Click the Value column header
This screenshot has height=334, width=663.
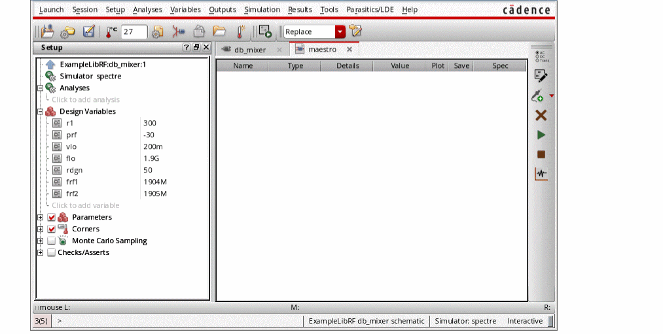click(400, 66)
